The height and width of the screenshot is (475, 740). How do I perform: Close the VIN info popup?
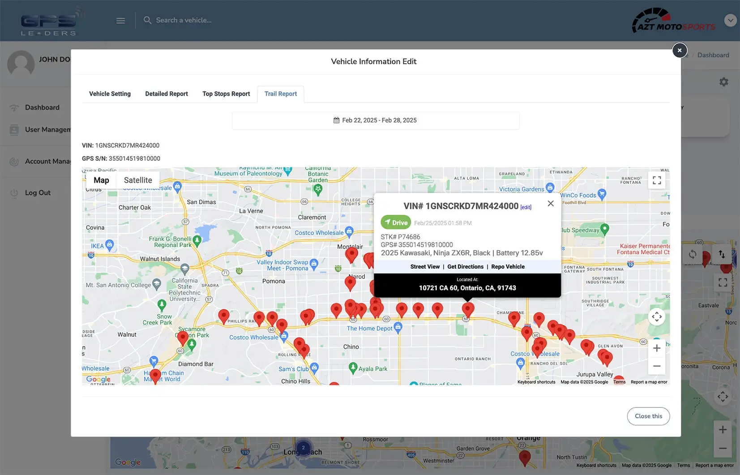[x=551, y=204]
